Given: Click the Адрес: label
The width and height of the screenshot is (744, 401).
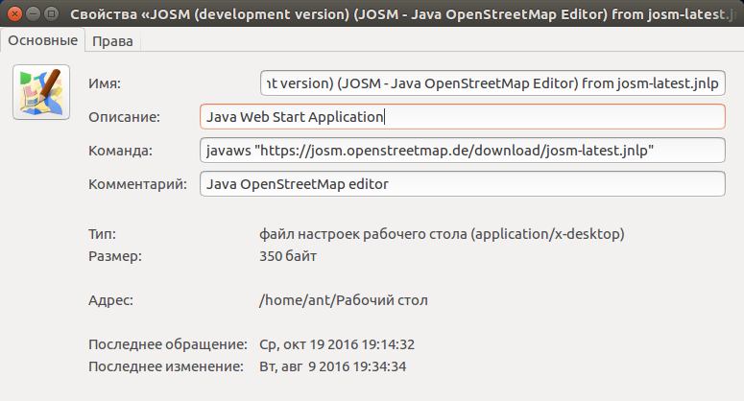Looking at the screenshot, I should (x=110, y=300).
